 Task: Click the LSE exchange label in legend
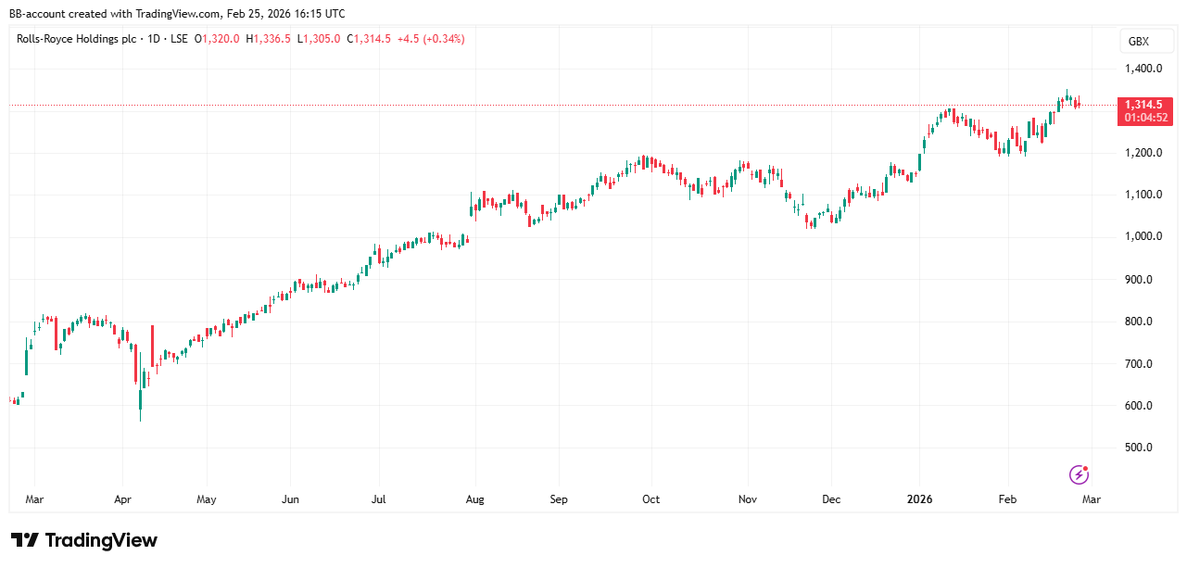coord(179,39)
